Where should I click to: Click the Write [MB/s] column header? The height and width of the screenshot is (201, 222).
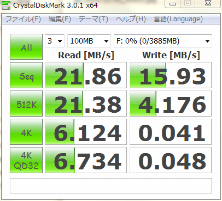[171, 55]
